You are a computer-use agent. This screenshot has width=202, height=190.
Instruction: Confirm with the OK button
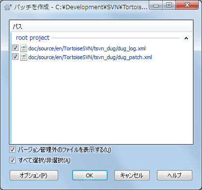coord(90,175)
